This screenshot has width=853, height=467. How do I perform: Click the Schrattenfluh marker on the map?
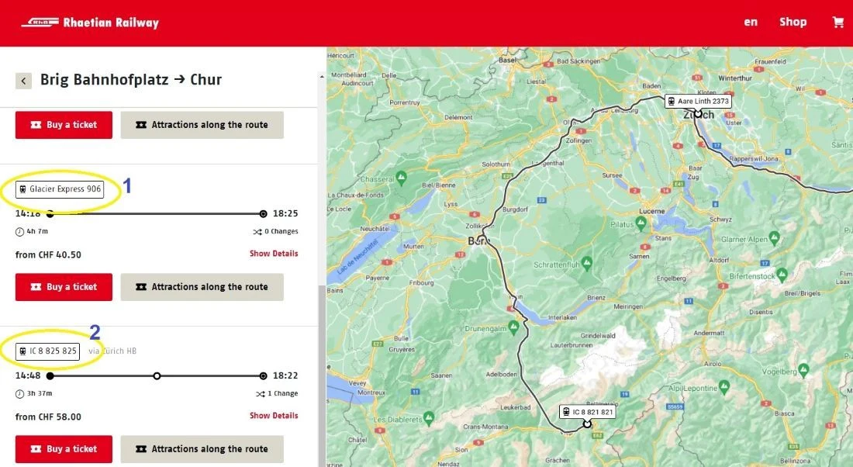tap(586, 264)
